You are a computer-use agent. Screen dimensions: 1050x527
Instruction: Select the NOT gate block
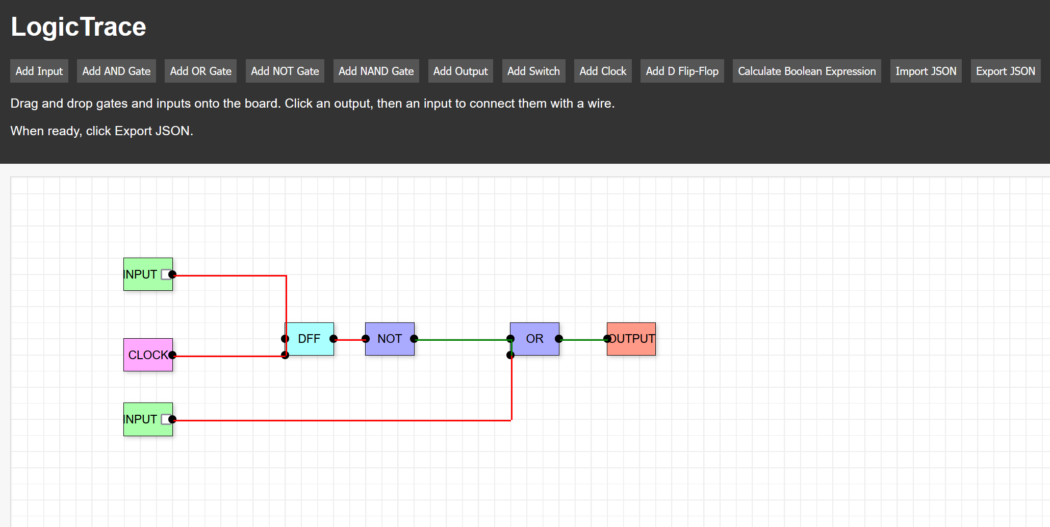tap(390, 339)
